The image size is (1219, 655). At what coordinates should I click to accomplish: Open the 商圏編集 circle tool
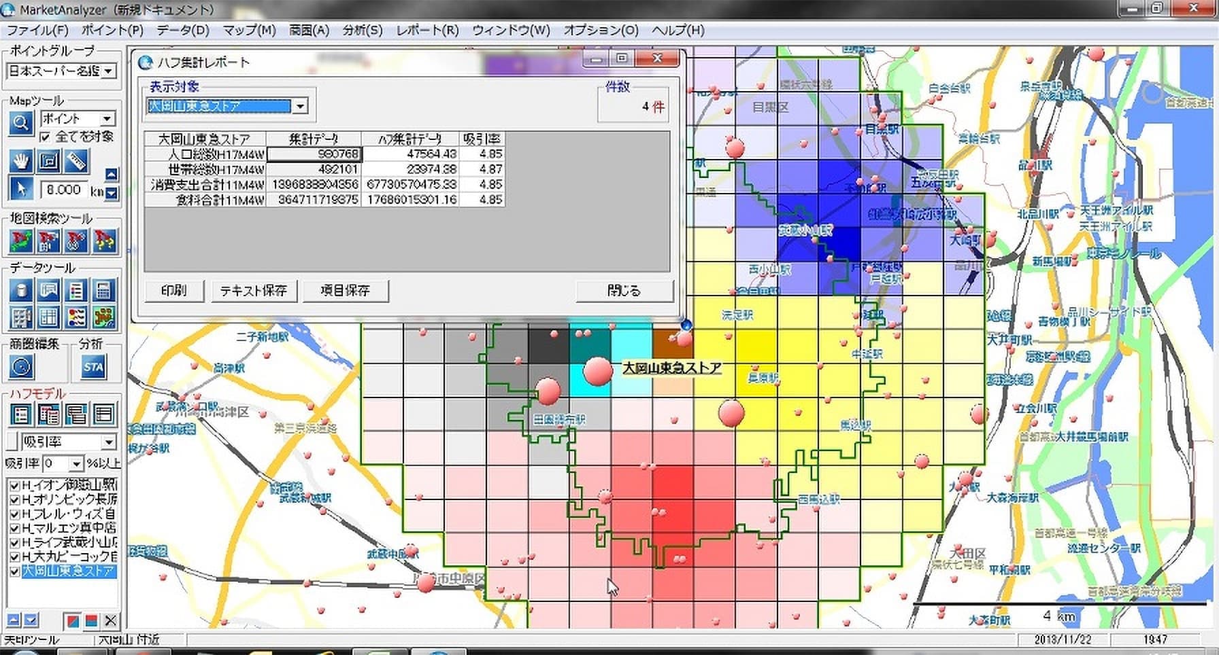[x=22, y=367]
